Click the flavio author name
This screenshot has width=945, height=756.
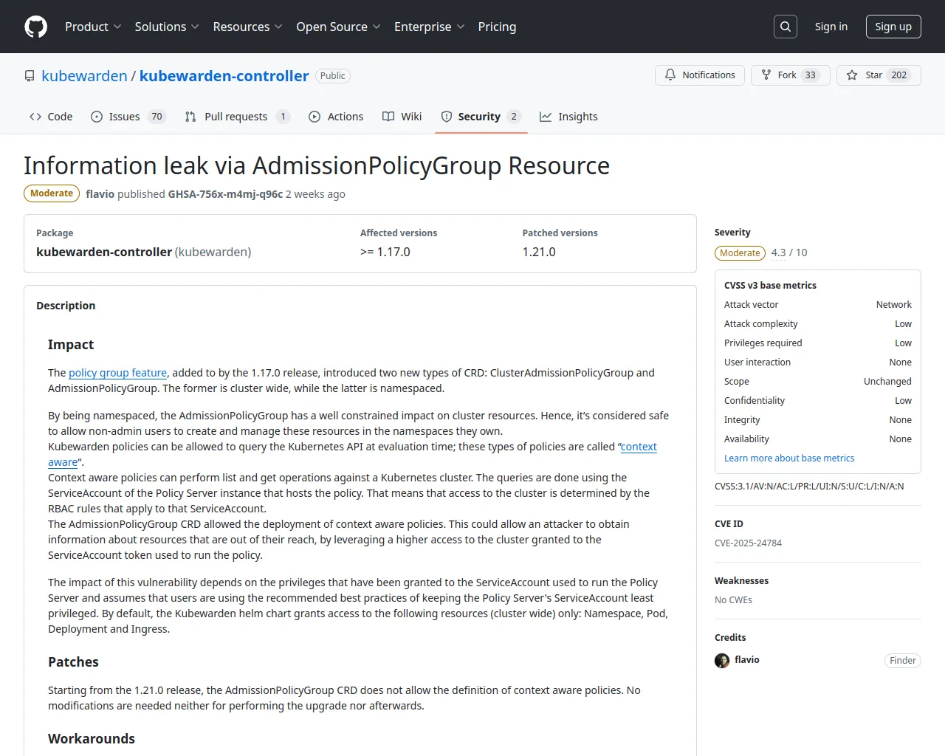tap(100, 194)
